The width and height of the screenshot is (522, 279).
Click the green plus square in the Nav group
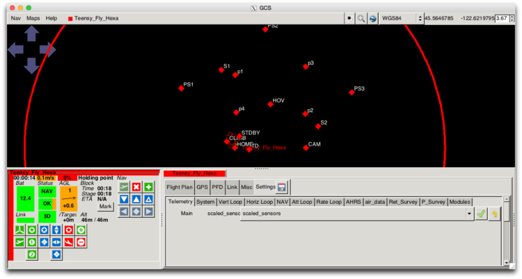tap(148, 186)
